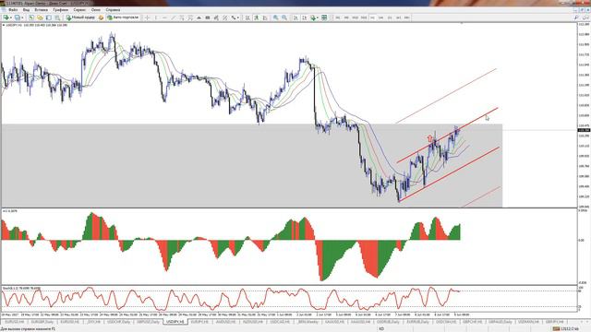Select the M5 timeframe button
The height and width of the screenshot is (332, 591).
(346, 18)
